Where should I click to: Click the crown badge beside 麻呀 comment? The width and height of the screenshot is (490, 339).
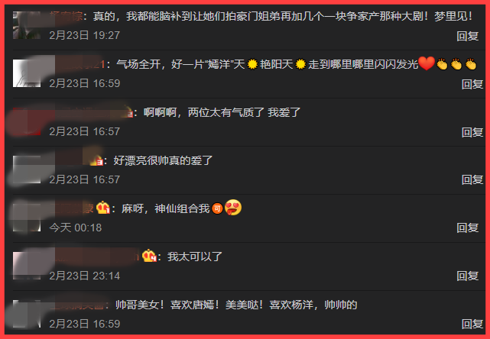pyautogui.click(x=103, y=208)
